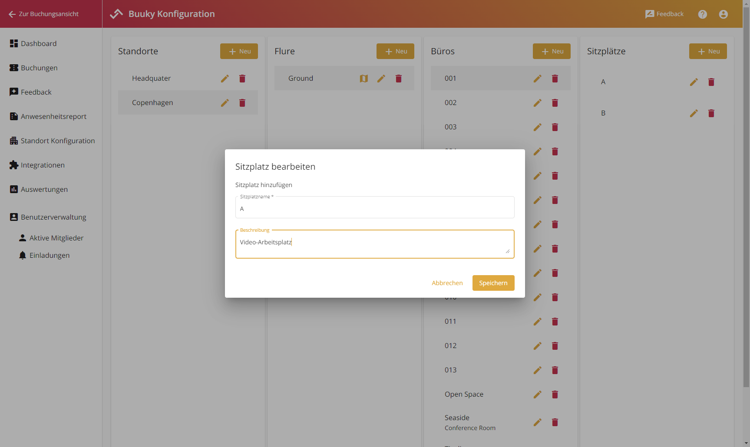This screenshot has width=750, height=447.
Task: Add a new Flur
Action: 395,51
